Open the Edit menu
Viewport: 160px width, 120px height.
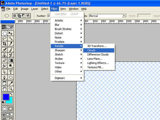pos(15,9)
